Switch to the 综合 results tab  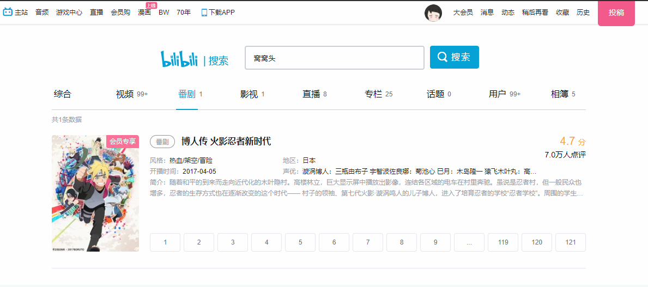tap(63, 94)
